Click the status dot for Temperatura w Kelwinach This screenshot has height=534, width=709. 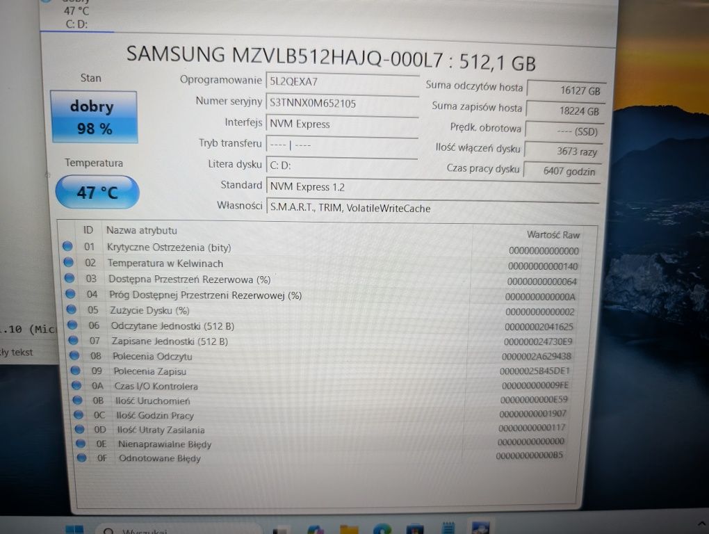coord(68,262)
